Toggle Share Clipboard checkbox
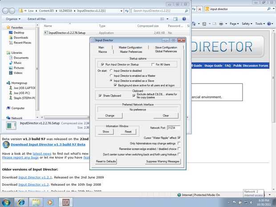Image resolution: width=276 pixels, height=207 pixels. coord(100,96)
